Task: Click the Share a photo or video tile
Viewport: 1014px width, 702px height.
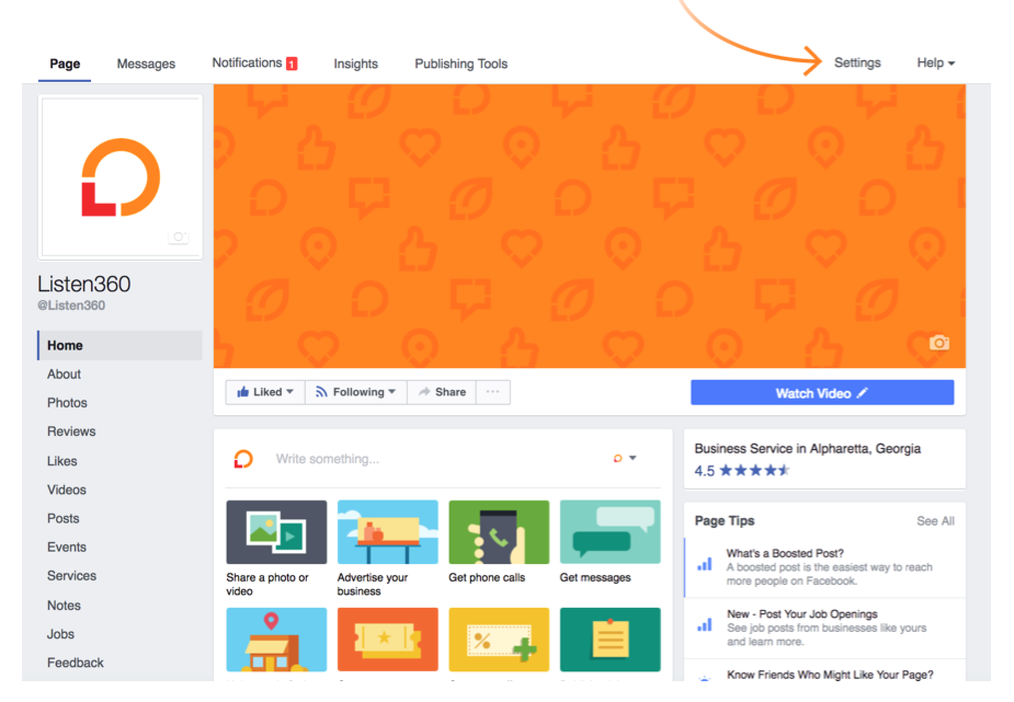Action: [276, 532]
